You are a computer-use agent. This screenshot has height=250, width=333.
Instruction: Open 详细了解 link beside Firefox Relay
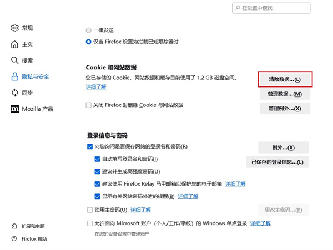pos(235,184)
